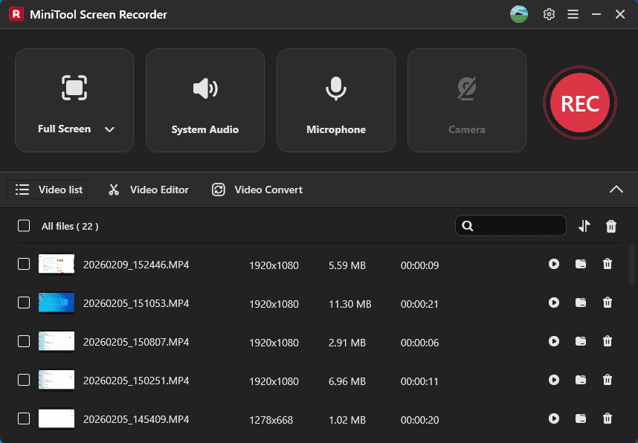This screenshot has height=443, width=638.
Task: Switch to the Video Editor tab
Action: coord(147,190)
